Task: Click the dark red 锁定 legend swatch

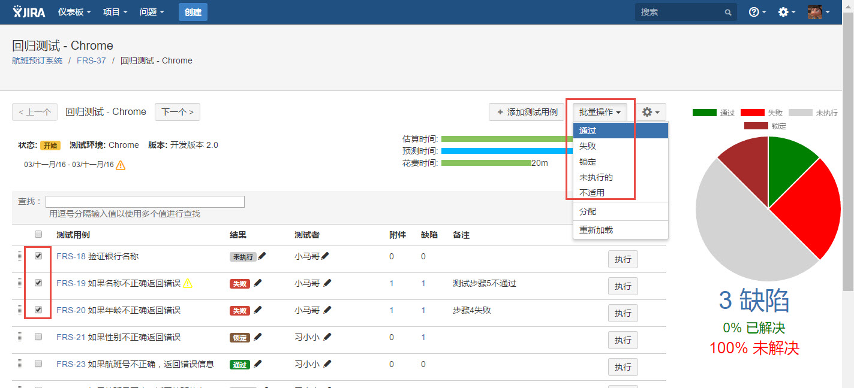Action: [756, 126]
